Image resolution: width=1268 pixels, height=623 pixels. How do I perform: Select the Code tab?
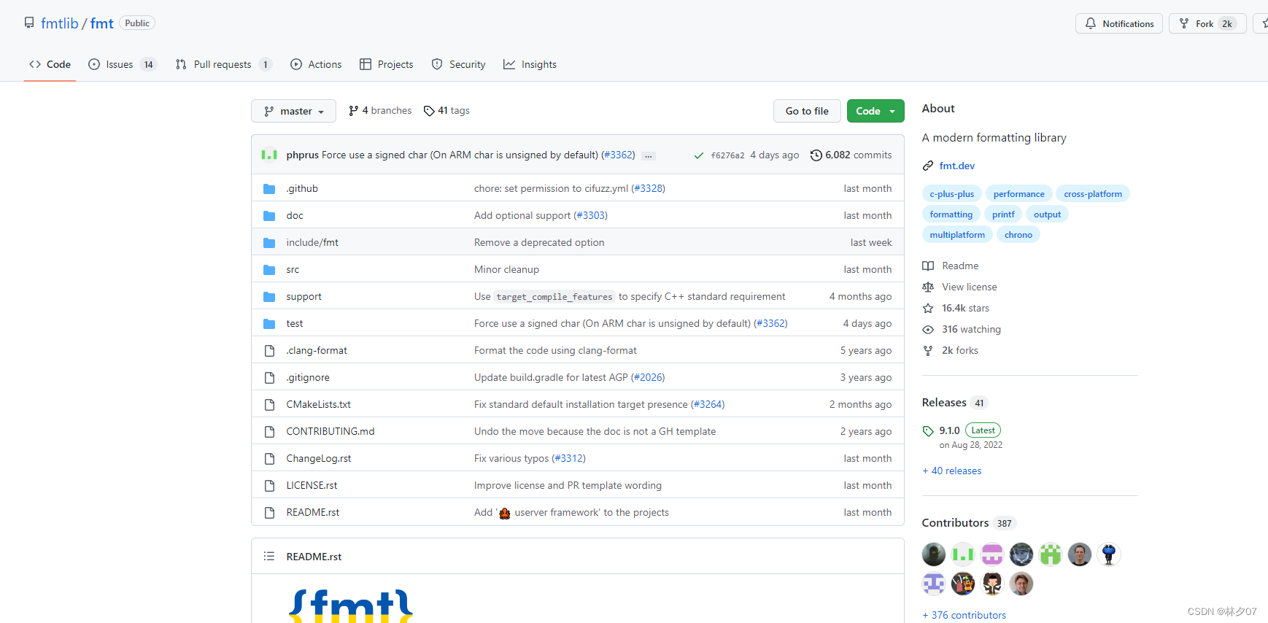50,64
